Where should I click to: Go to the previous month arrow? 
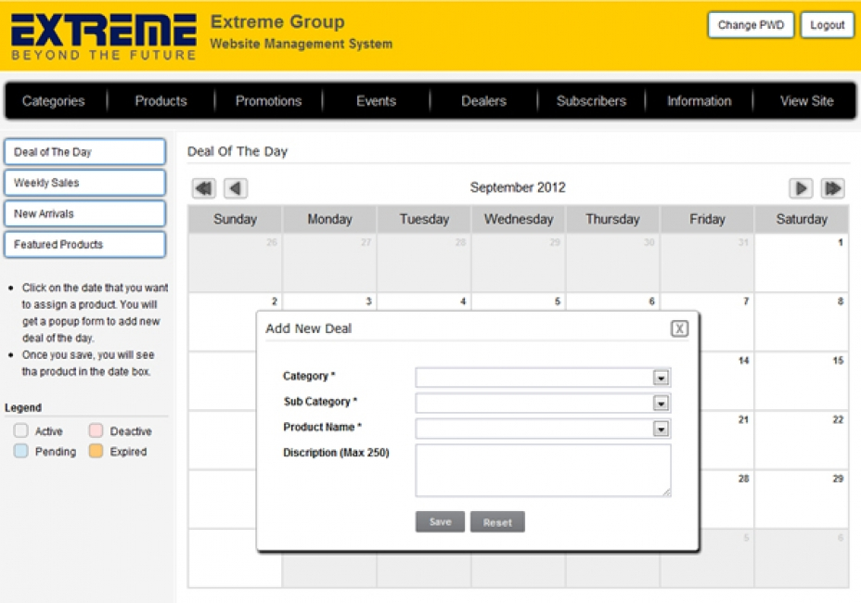coord(236,188)
